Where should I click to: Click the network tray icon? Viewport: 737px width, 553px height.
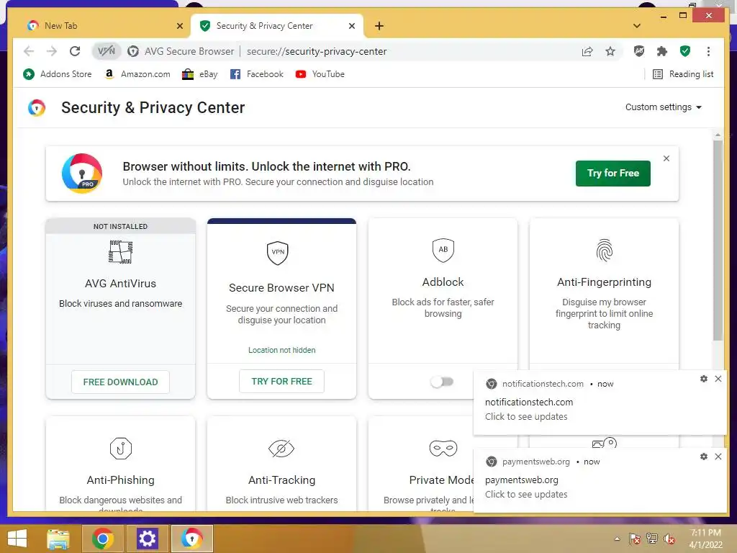[652, 539]
